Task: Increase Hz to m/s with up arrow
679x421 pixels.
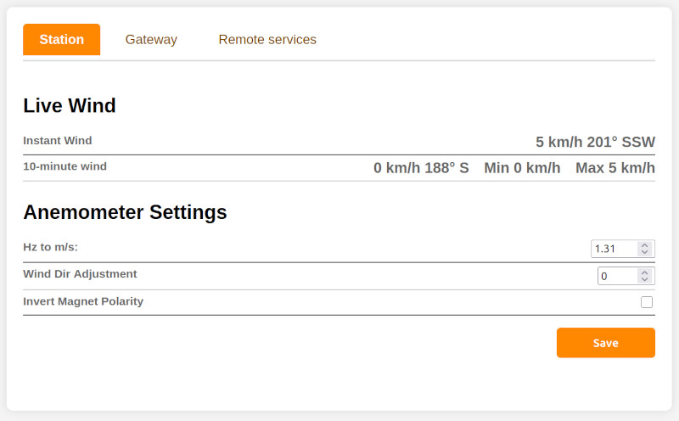Action: pyautogui.click(x=645, y=245)
